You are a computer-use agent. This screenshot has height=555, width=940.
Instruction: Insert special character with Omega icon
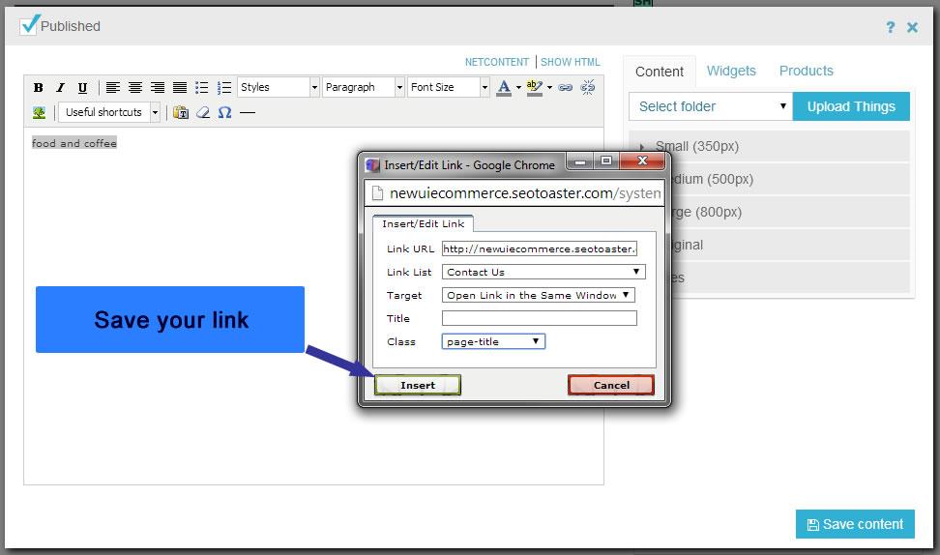[224, 112]
